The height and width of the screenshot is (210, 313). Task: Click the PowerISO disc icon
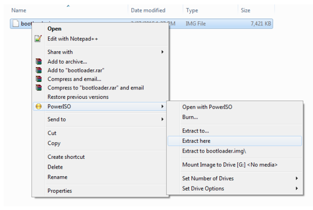[x=38, y=106]
